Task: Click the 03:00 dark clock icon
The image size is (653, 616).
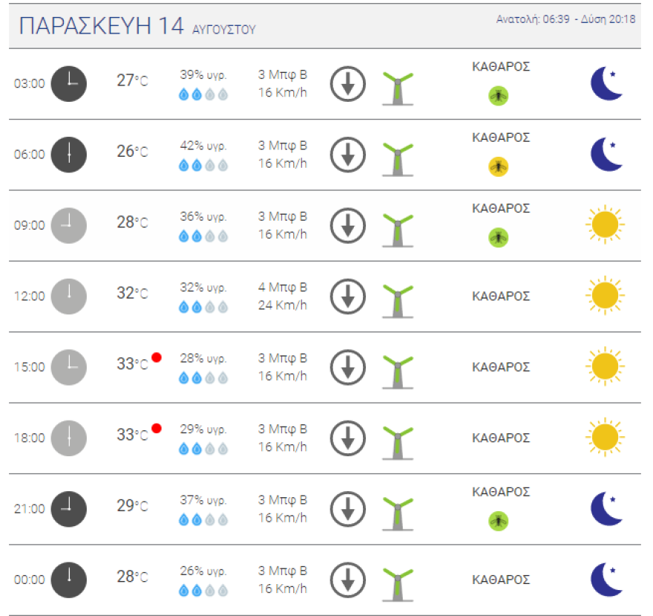Action: (69, 84)
